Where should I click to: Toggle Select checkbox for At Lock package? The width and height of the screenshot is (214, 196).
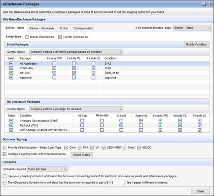pyautogui.click(x=11, y=73)
